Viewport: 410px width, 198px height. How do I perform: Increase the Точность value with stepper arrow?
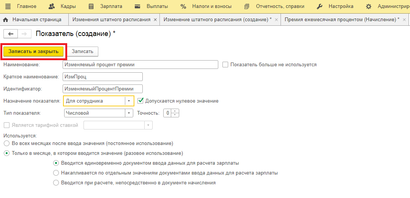(175, 111)
